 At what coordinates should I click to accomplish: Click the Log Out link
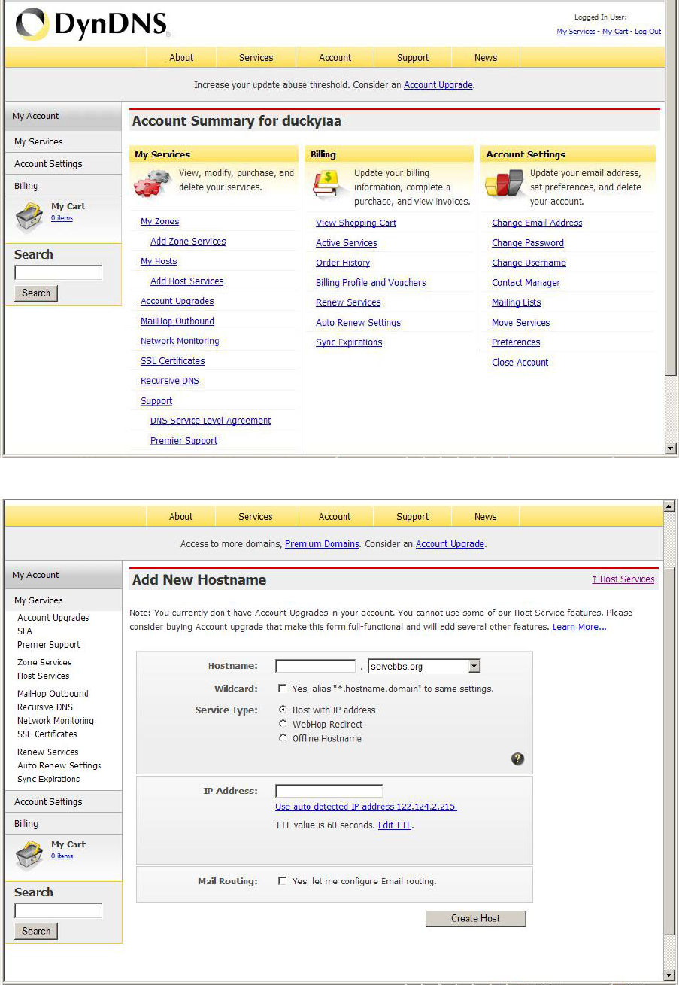click(x=647, y=32)
